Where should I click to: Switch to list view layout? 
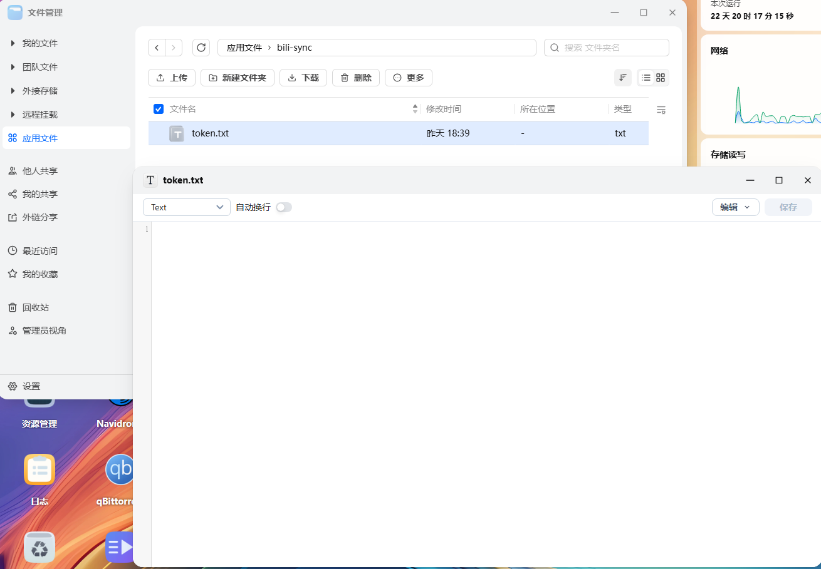[x=646, y=78]
